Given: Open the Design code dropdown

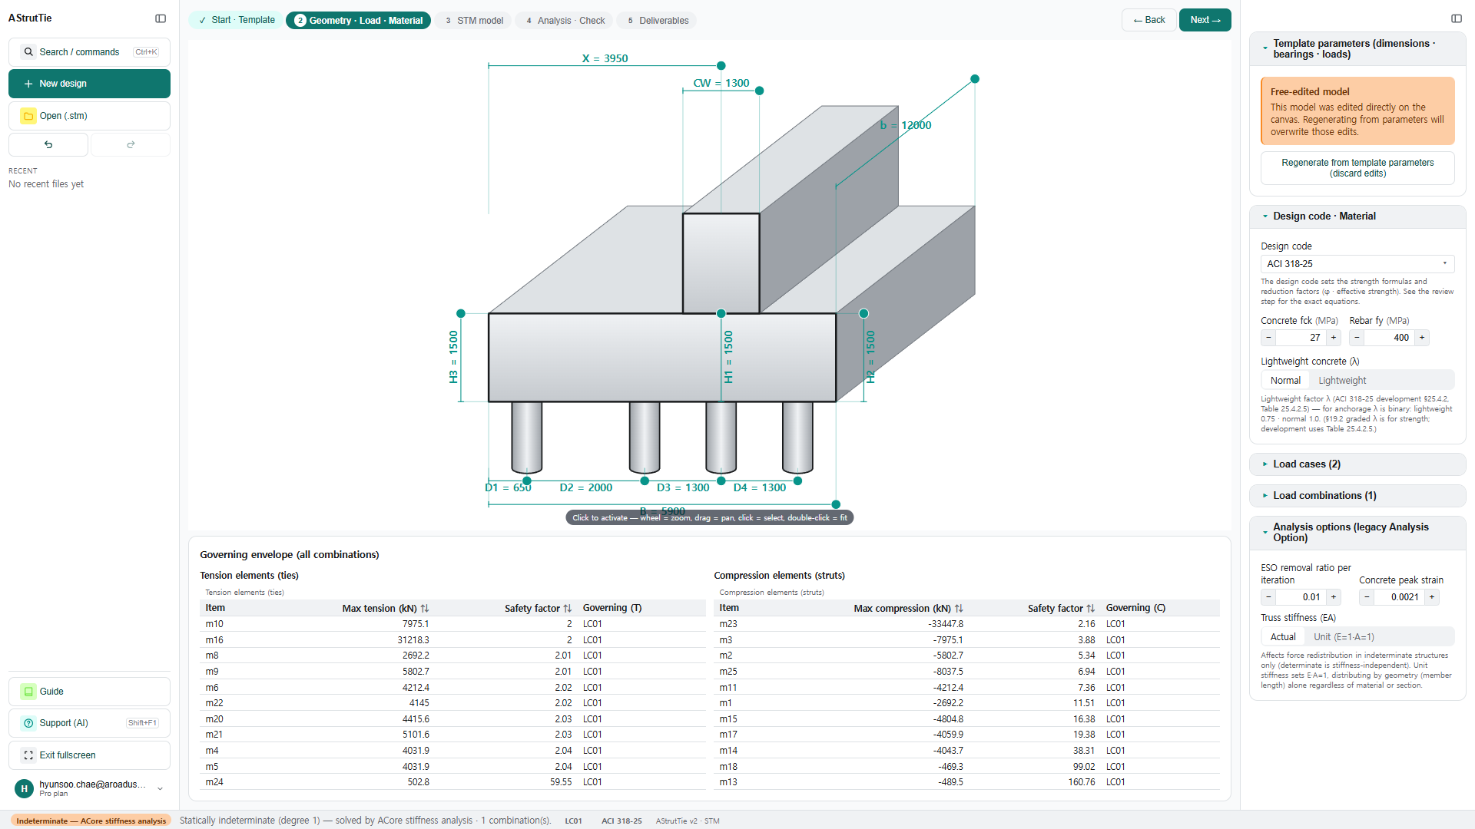Looking at the screenshot, I should [1357, 264].
